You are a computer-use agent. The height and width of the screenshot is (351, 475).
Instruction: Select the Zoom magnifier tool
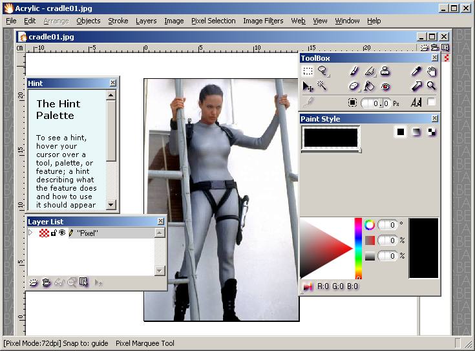[432, 86]
